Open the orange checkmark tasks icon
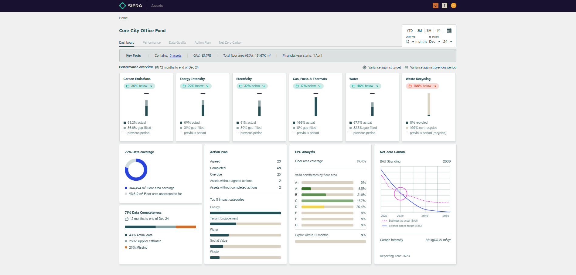 tap(435, 5)
